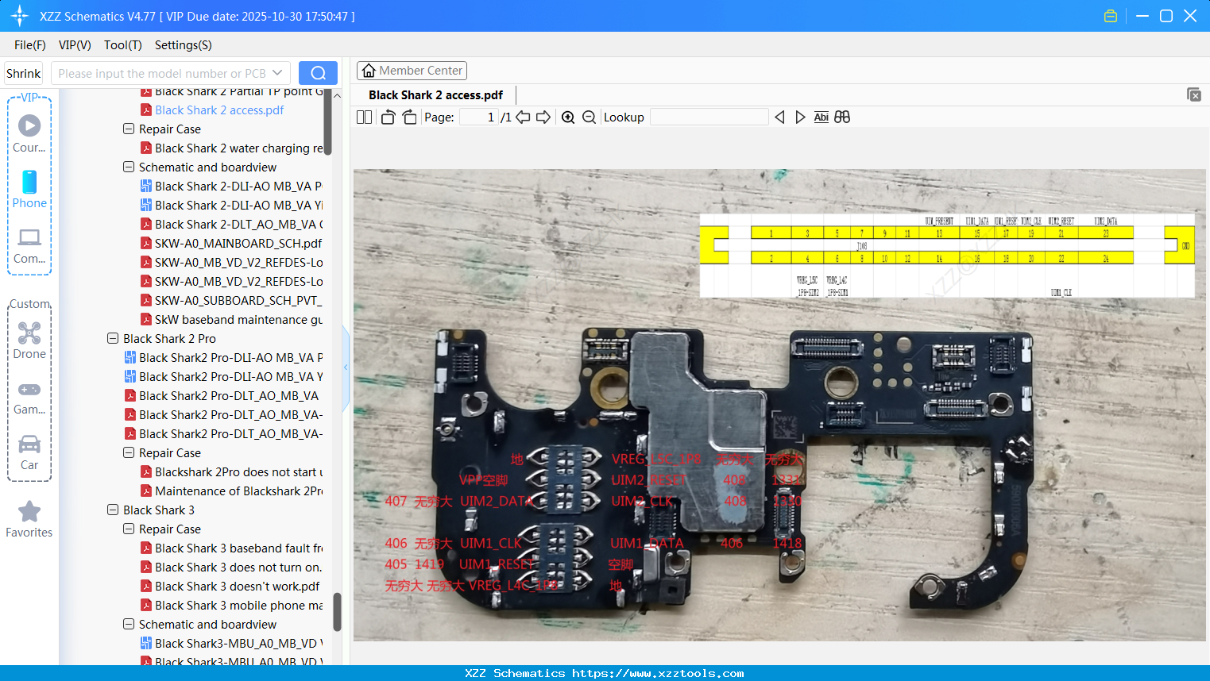The image size is (1210, 681).
Task: Click the XZZ Schematics app logo
Action: point(20,16)
